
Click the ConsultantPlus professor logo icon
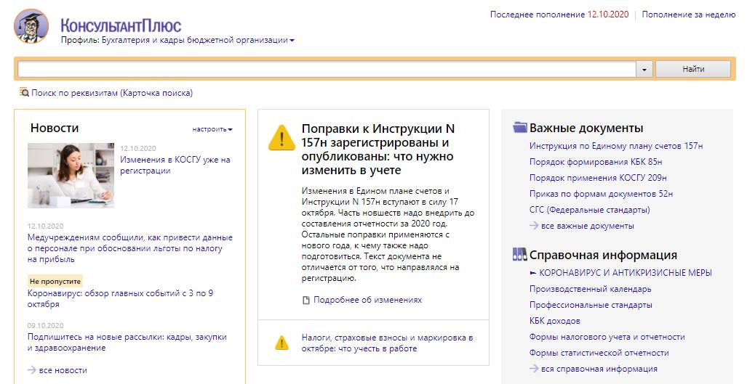(x=31, y=26)
